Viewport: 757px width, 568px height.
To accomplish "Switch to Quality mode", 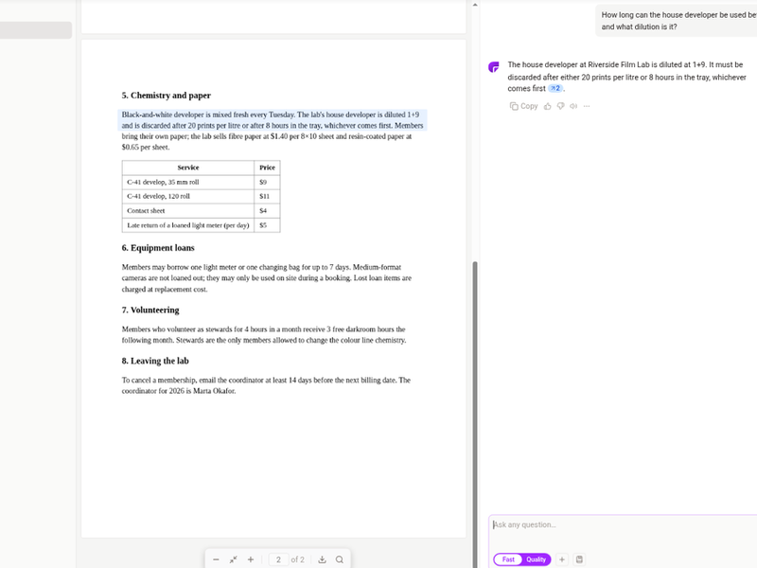I will pyautogui.click(x=536, y=559).
